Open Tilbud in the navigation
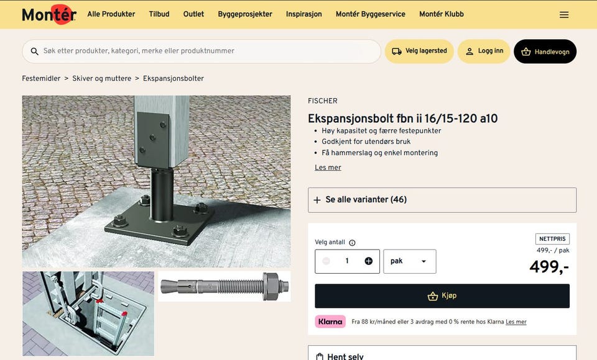The image size is (597, 360). (x=159, y=14)
